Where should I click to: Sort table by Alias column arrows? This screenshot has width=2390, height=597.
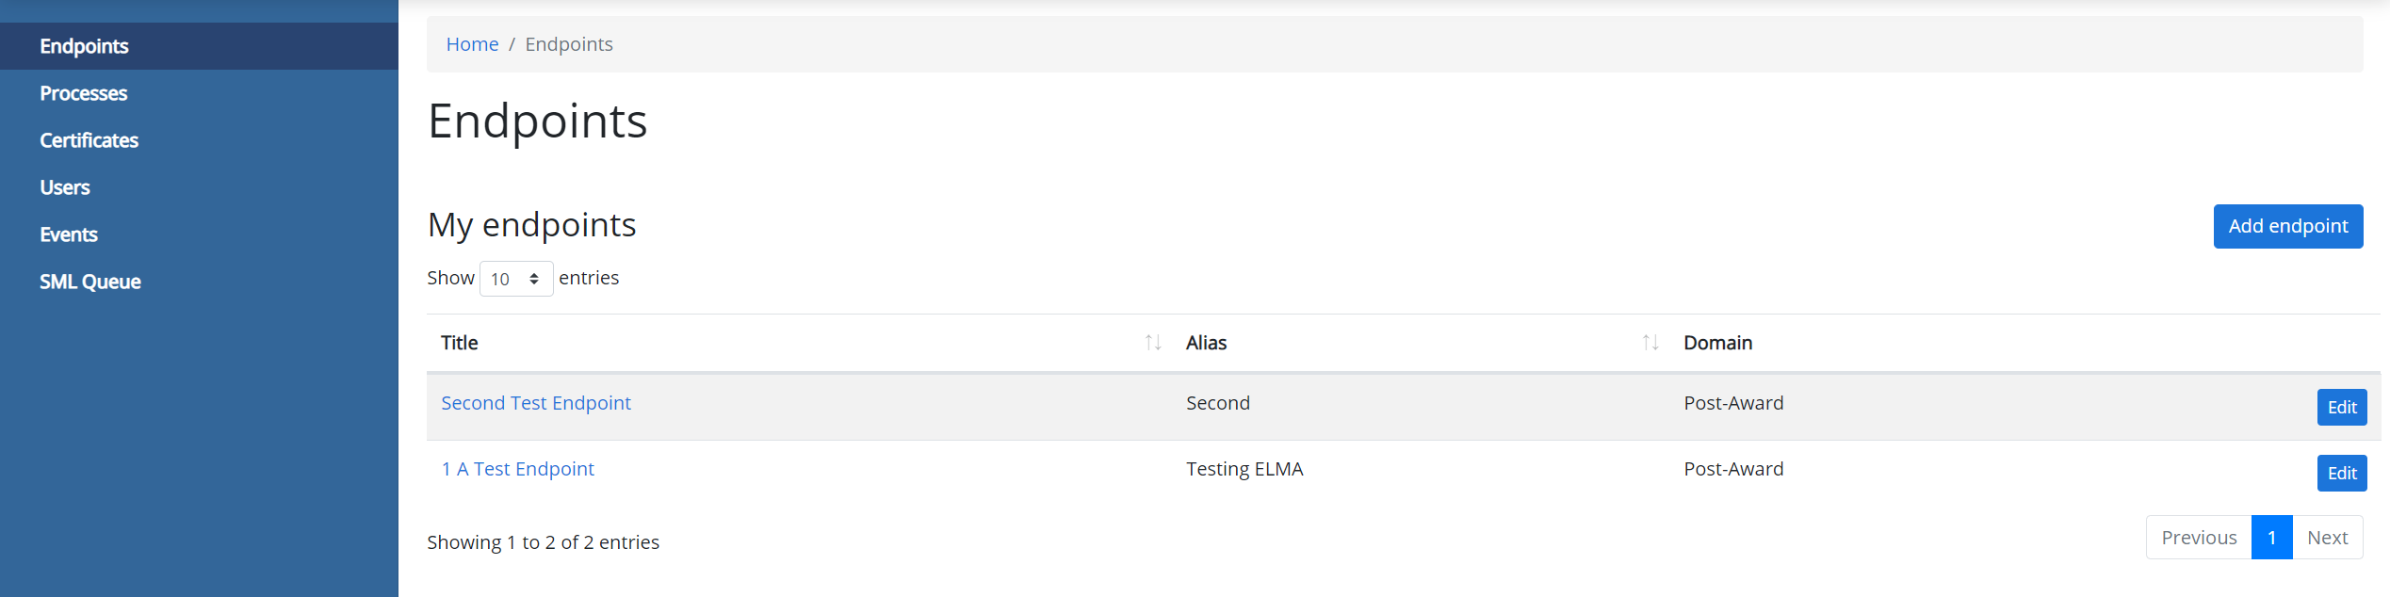[1650, 343]
